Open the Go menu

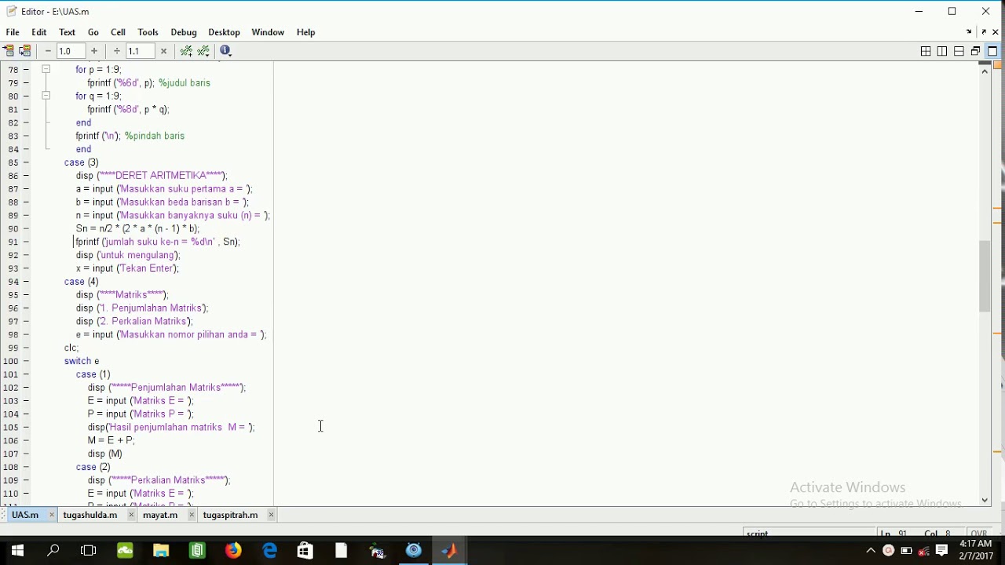[93, 32]
